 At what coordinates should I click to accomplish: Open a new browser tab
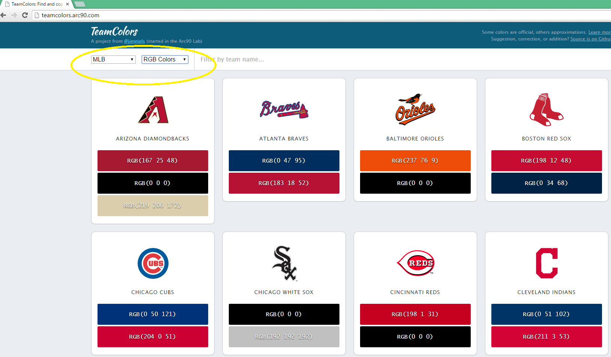(x=80, y=4)
